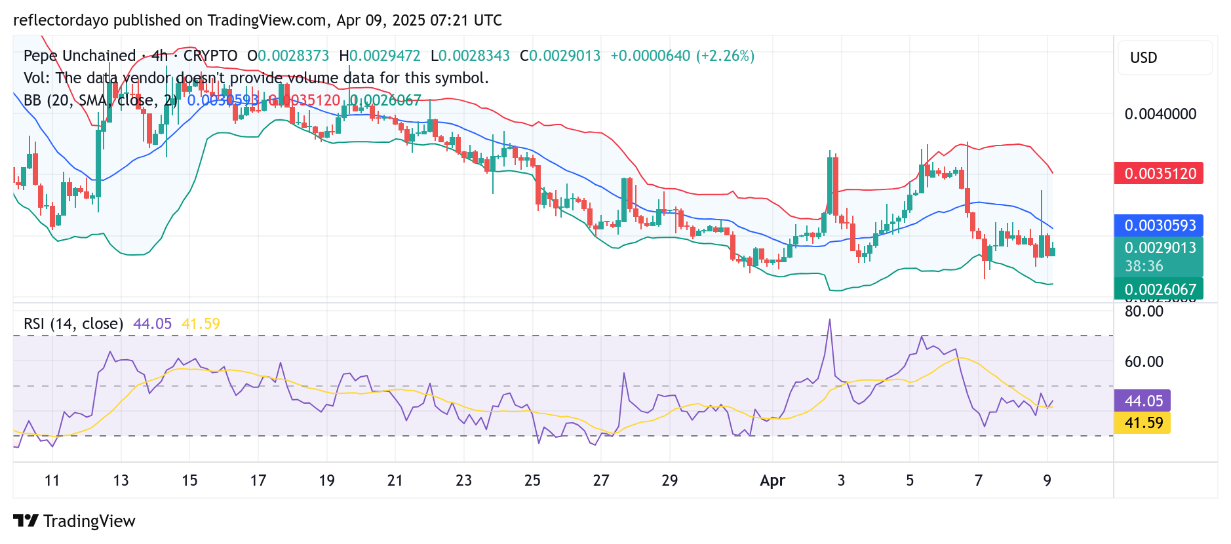Click the RSI (14, close) indicator legend
Viewport: 1231px width, 544px height.
click(x=73, y=324)
